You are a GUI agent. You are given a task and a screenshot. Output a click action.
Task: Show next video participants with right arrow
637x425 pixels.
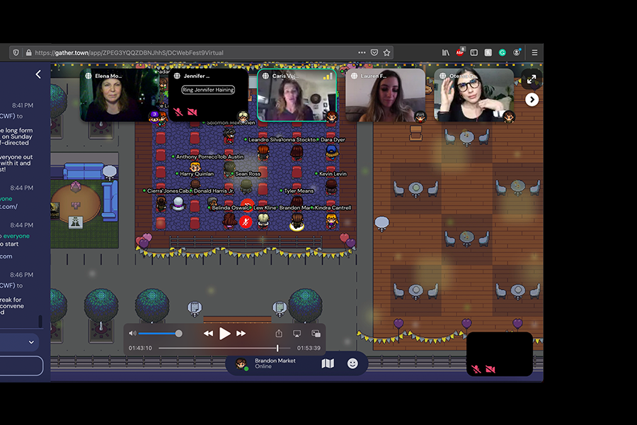pyautogui.click(x=532, y=100)
